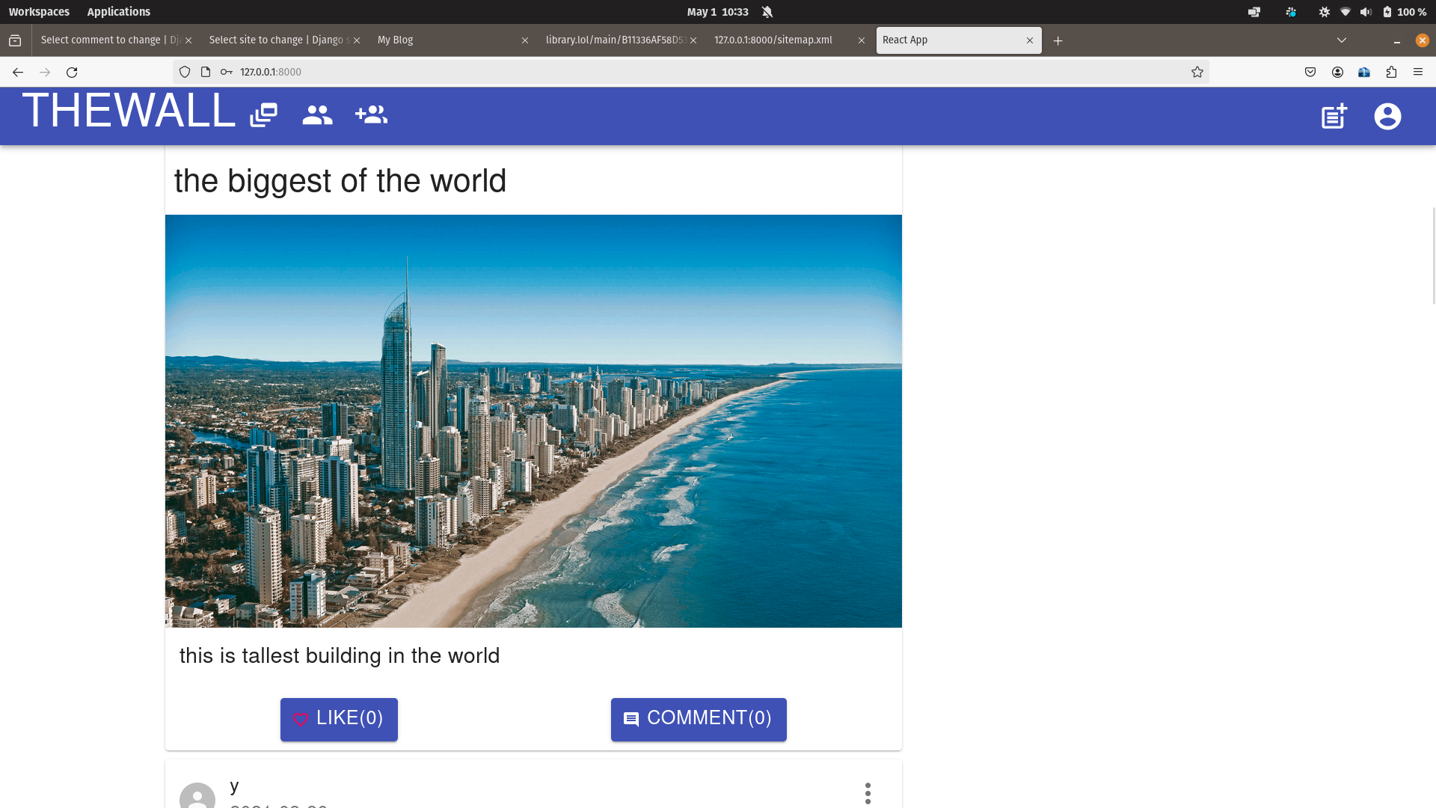Close the My Blog tab

525,40
